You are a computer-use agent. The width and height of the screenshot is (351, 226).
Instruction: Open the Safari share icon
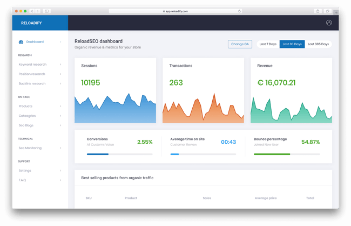(318, 11)
